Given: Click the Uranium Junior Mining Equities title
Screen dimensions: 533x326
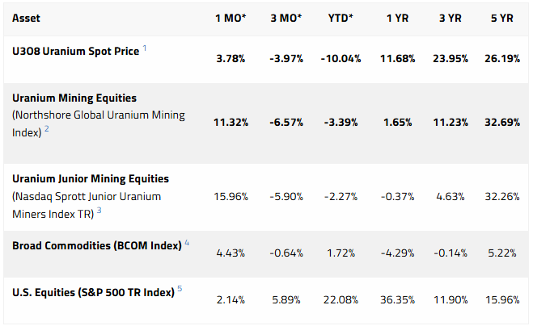Looking at the screenshot, I should [91, 178].
